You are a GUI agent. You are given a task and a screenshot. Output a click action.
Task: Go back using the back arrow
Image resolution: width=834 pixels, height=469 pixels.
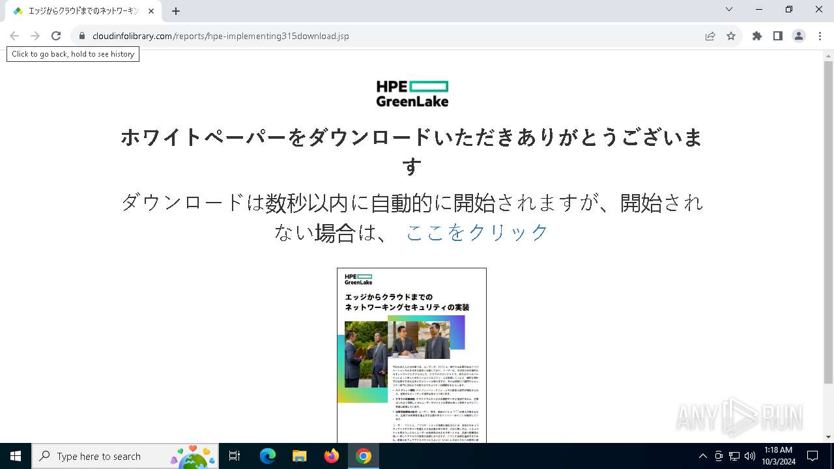click(14, 36)
